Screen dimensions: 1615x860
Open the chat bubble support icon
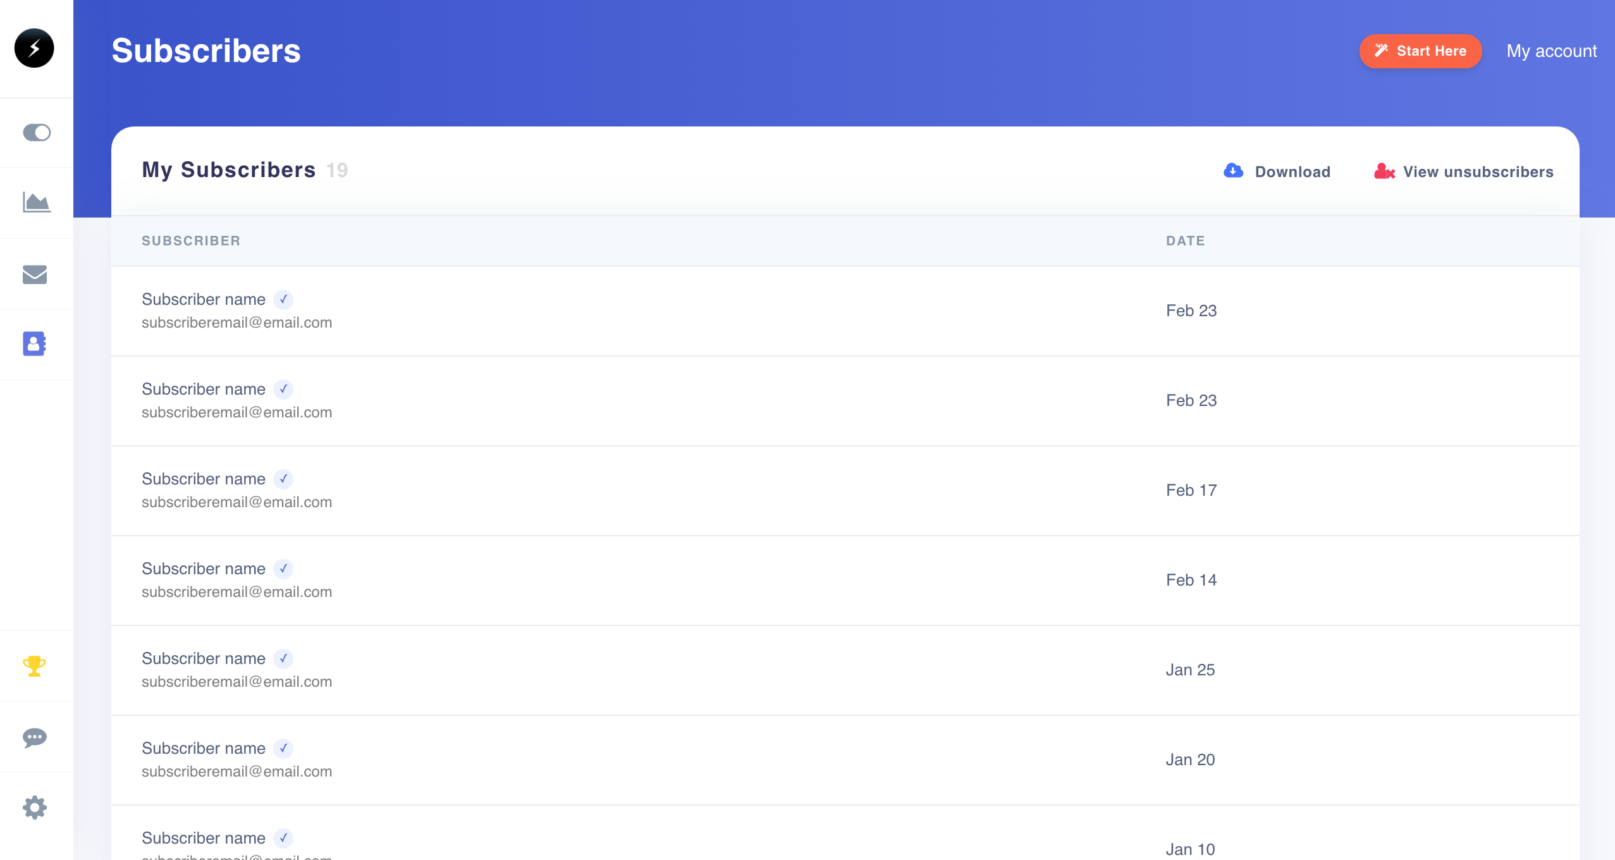[x=34, y=737]
